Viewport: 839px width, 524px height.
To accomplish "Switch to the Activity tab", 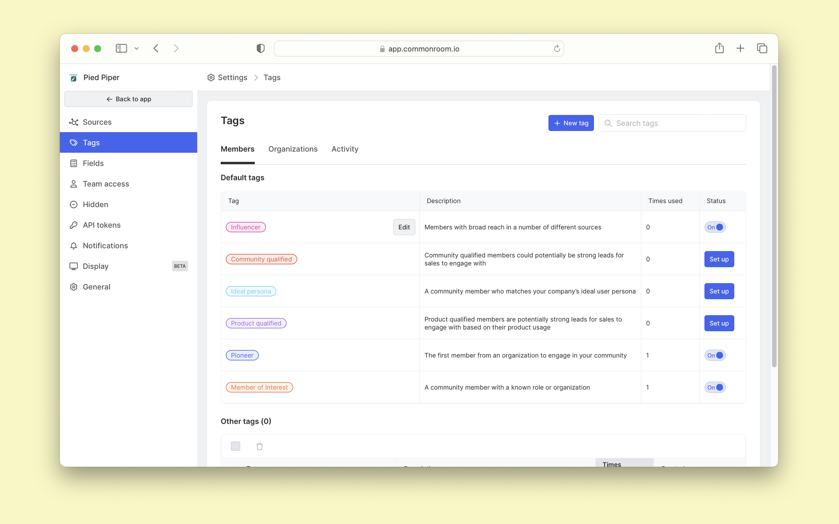I will (x=345, y=149).
